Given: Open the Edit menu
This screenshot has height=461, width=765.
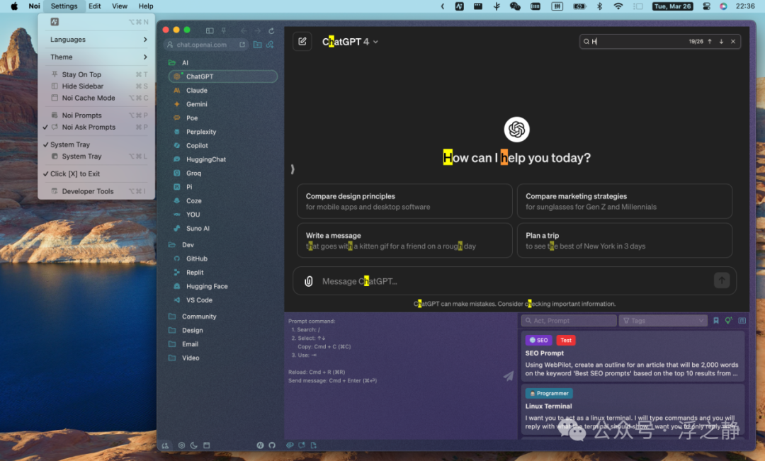Looking at the screenshot, I should point(95,6).
